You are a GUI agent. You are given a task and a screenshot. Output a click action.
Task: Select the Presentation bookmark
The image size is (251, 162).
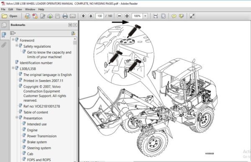point(33,118)
